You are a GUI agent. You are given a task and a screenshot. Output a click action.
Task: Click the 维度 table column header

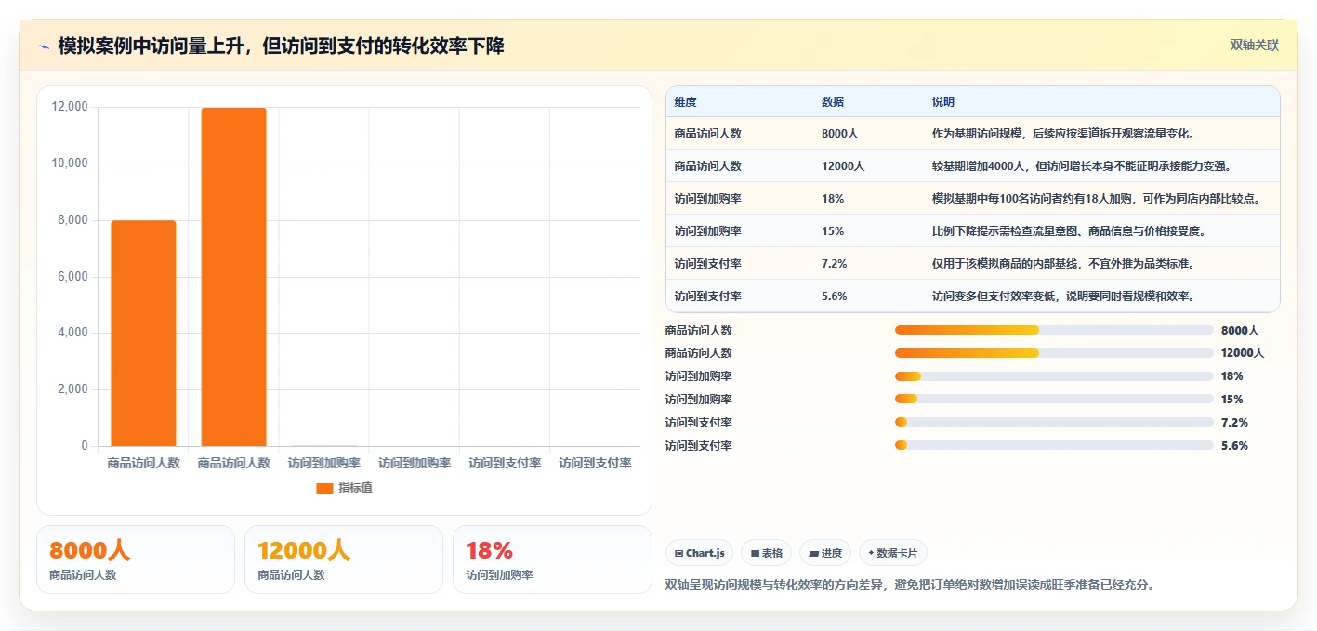(685, 102)
